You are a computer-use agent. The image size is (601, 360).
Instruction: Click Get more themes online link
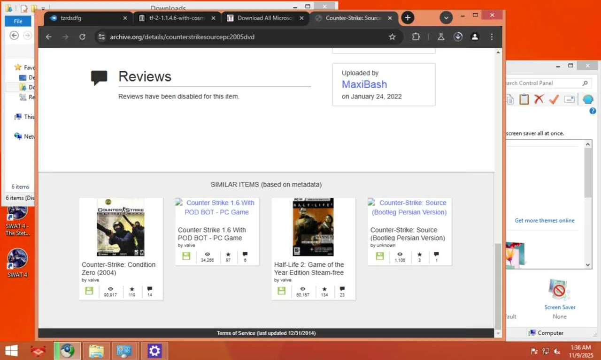point(545,220)
